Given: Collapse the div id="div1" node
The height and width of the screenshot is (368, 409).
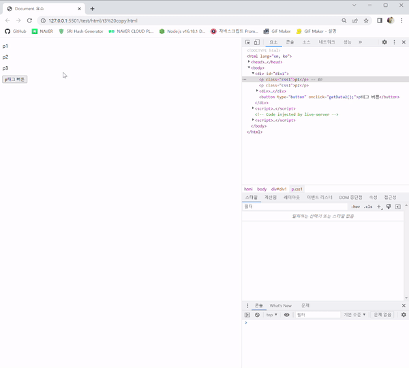Looking at the screenshot, I should 253,74.
